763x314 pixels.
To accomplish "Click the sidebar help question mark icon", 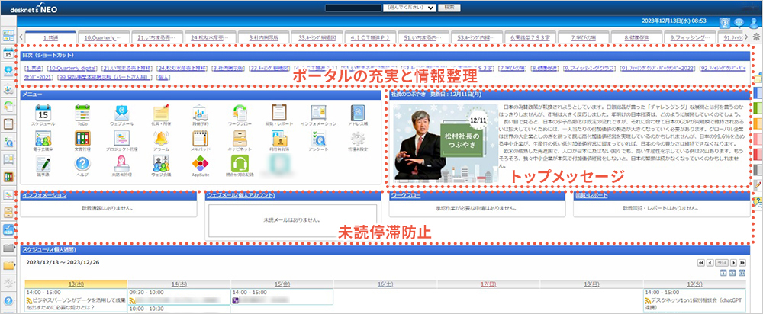I will pos(8,300).
